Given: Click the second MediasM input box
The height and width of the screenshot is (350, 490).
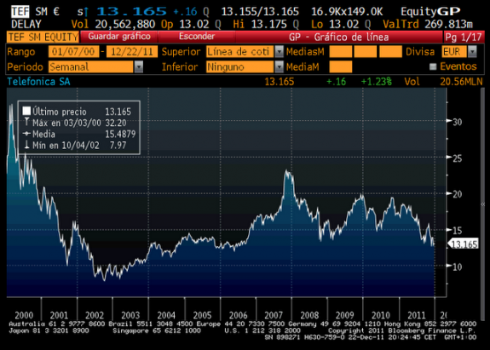Looking at the screenshot, I should [x=366, y=51].
